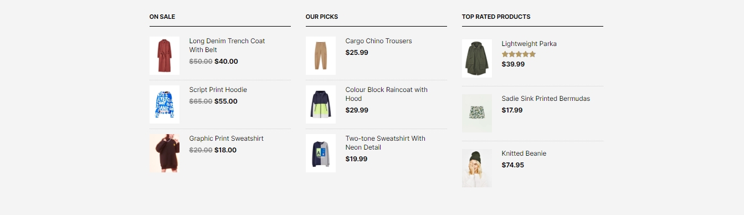This screenshot has width=744, height=215.
Task: Open the Knitted Beanie title link
Action: point(524,153)
